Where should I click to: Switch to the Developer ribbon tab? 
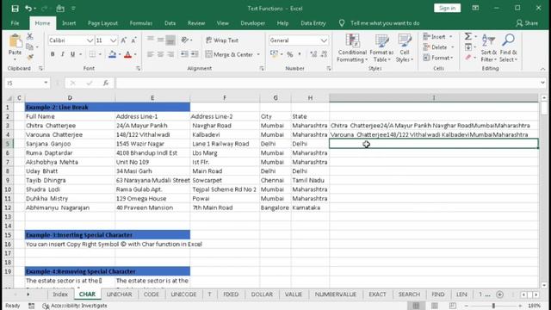[x=252, y=23]
